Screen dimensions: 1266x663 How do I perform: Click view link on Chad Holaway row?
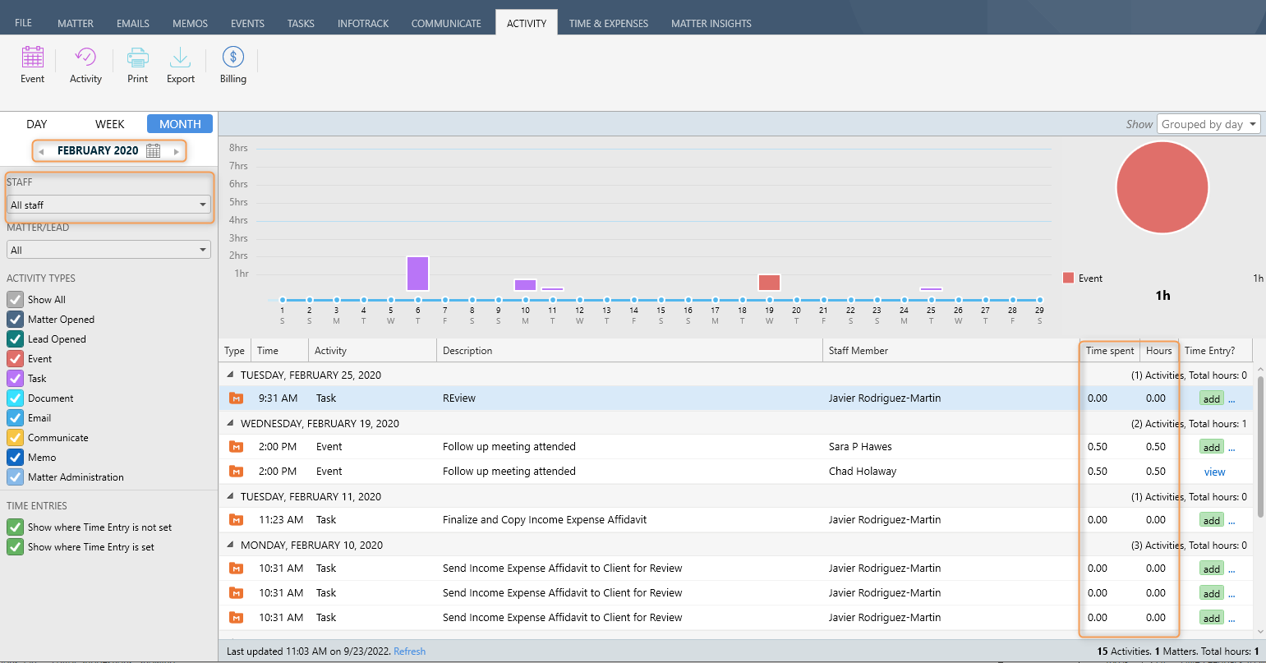(1214, 472)
